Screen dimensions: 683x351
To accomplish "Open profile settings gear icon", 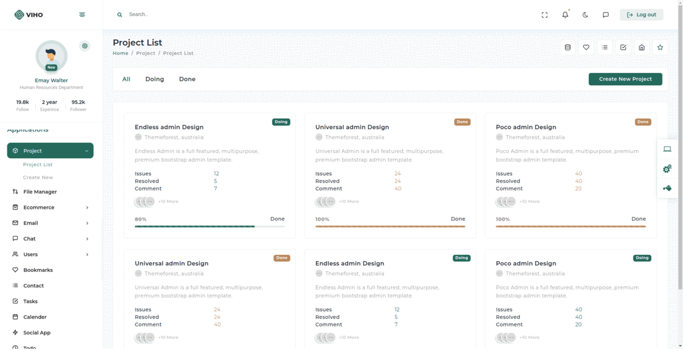I will [x=85, y=46].
